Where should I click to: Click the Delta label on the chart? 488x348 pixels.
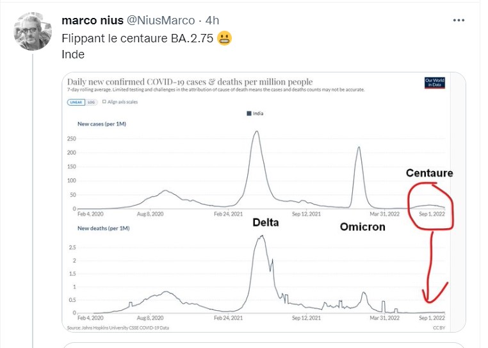tap(265, 223)
